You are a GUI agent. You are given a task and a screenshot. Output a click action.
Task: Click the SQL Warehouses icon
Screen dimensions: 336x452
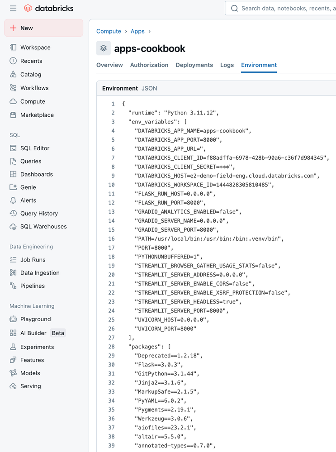[x=13, y=227]
